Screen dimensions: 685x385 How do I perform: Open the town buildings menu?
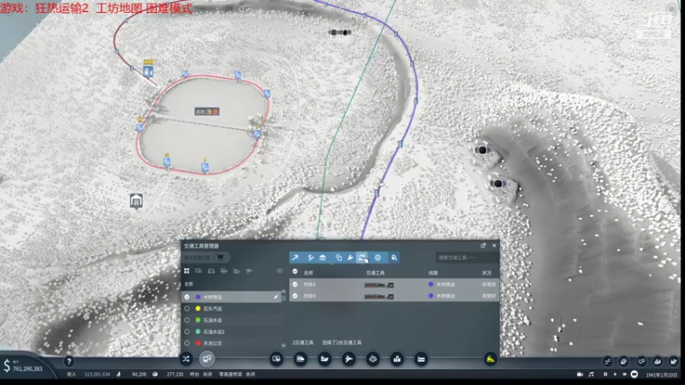(396, 359)
